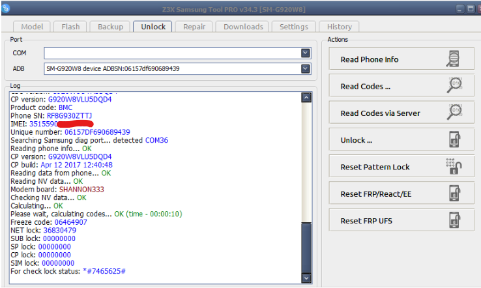Click the Read Phone Info phone-scan icon

pos(453,59)
